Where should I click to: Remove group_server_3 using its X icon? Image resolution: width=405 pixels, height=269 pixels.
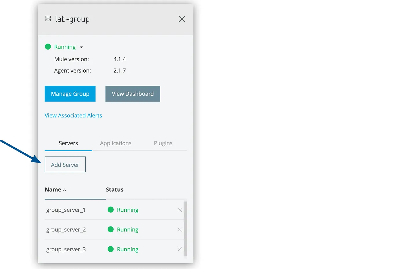point(179,249)
